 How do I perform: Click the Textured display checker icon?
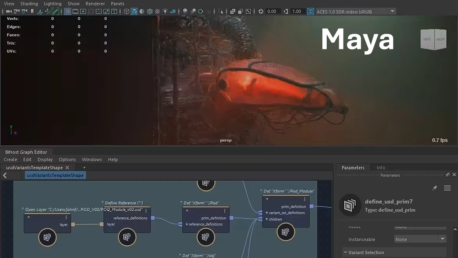[157, 11]
